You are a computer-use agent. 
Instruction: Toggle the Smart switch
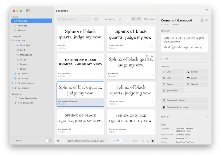click(48, 140)
